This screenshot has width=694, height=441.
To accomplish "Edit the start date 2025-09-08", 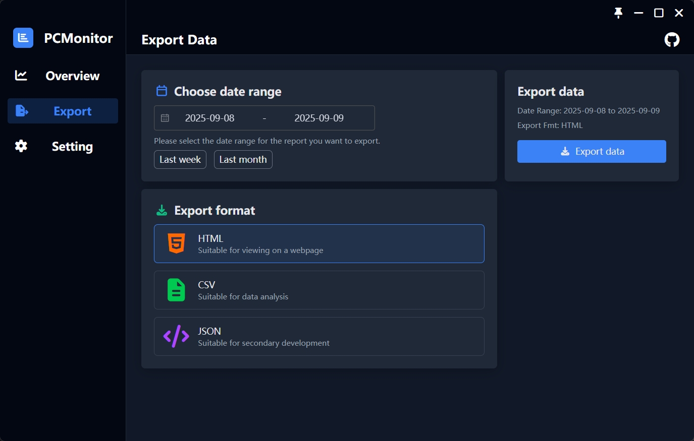I will (x=210, y=118).
